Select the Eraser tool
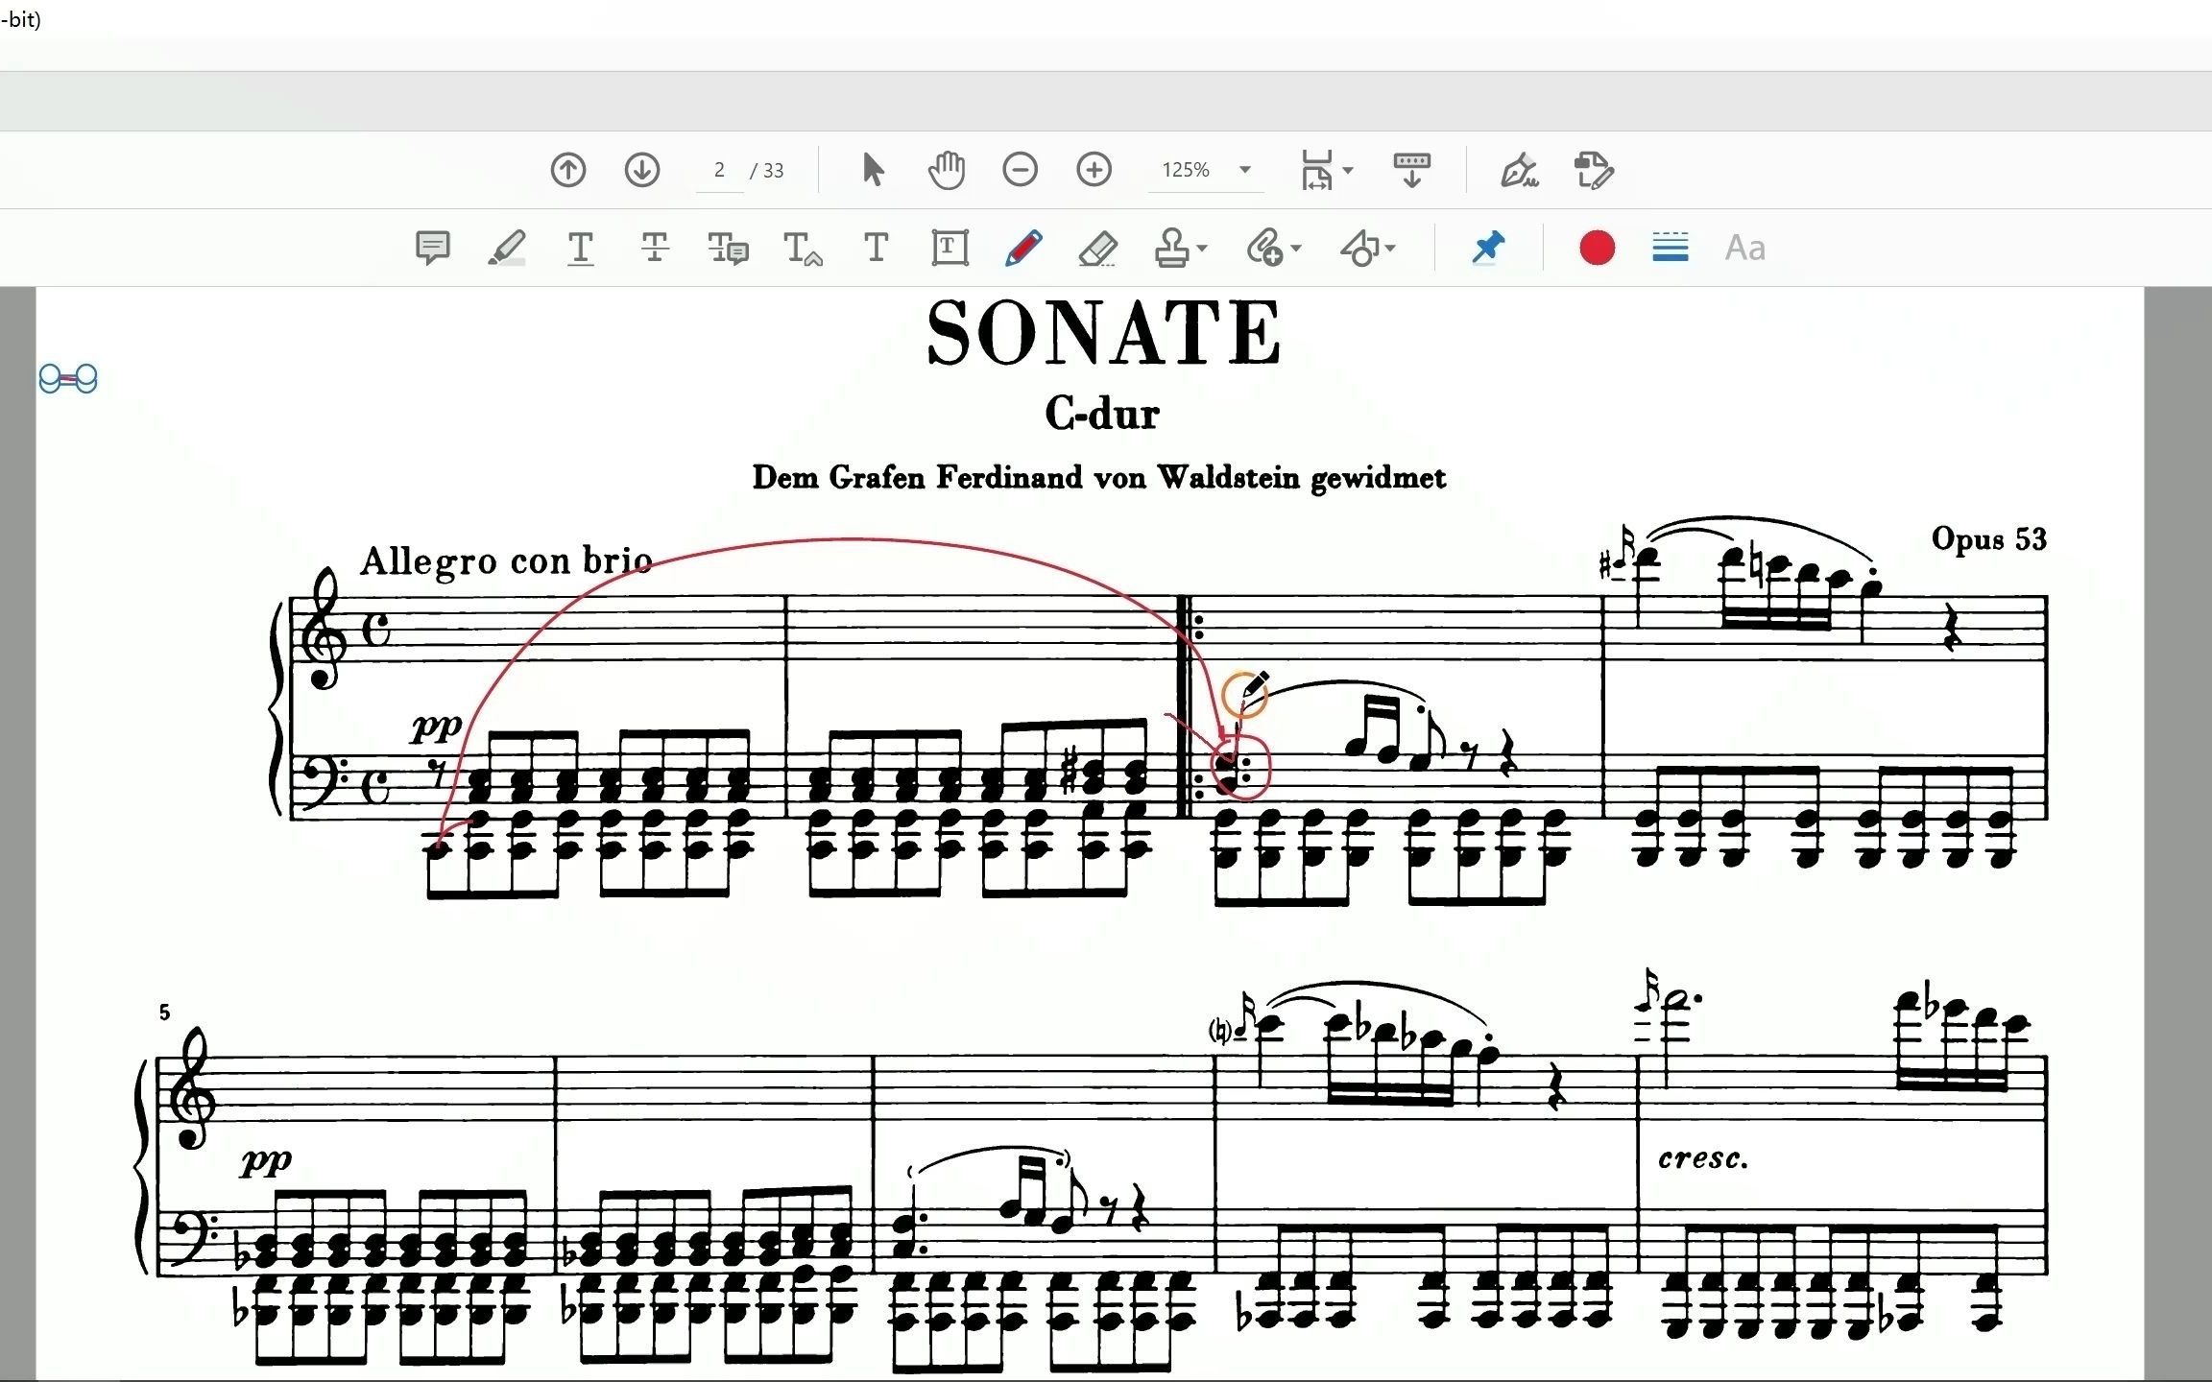Image resolution: width=2212 pixels, height=1382 pixels. pyautogui.click(x=1097, y=248)
